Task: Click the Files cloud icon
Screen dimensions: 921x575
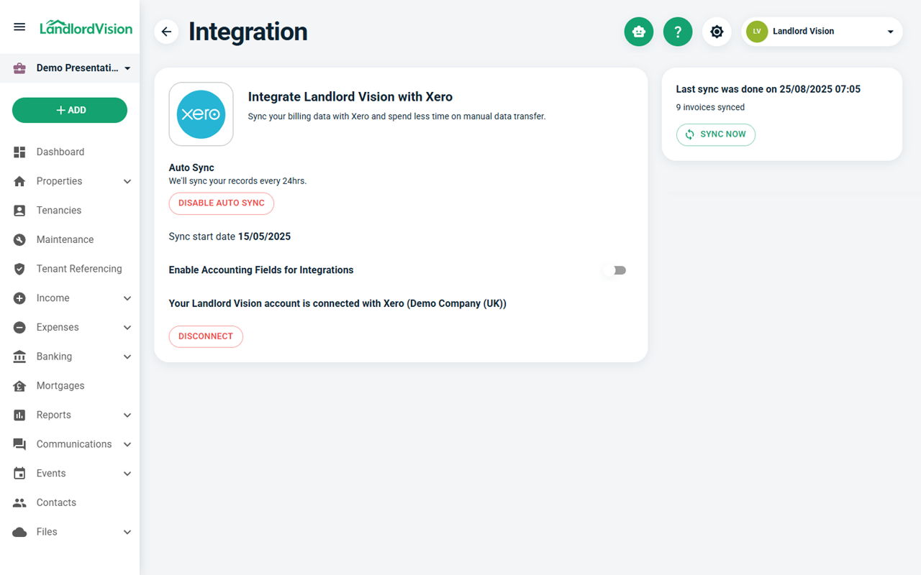Action: click(x=19, y=532)
